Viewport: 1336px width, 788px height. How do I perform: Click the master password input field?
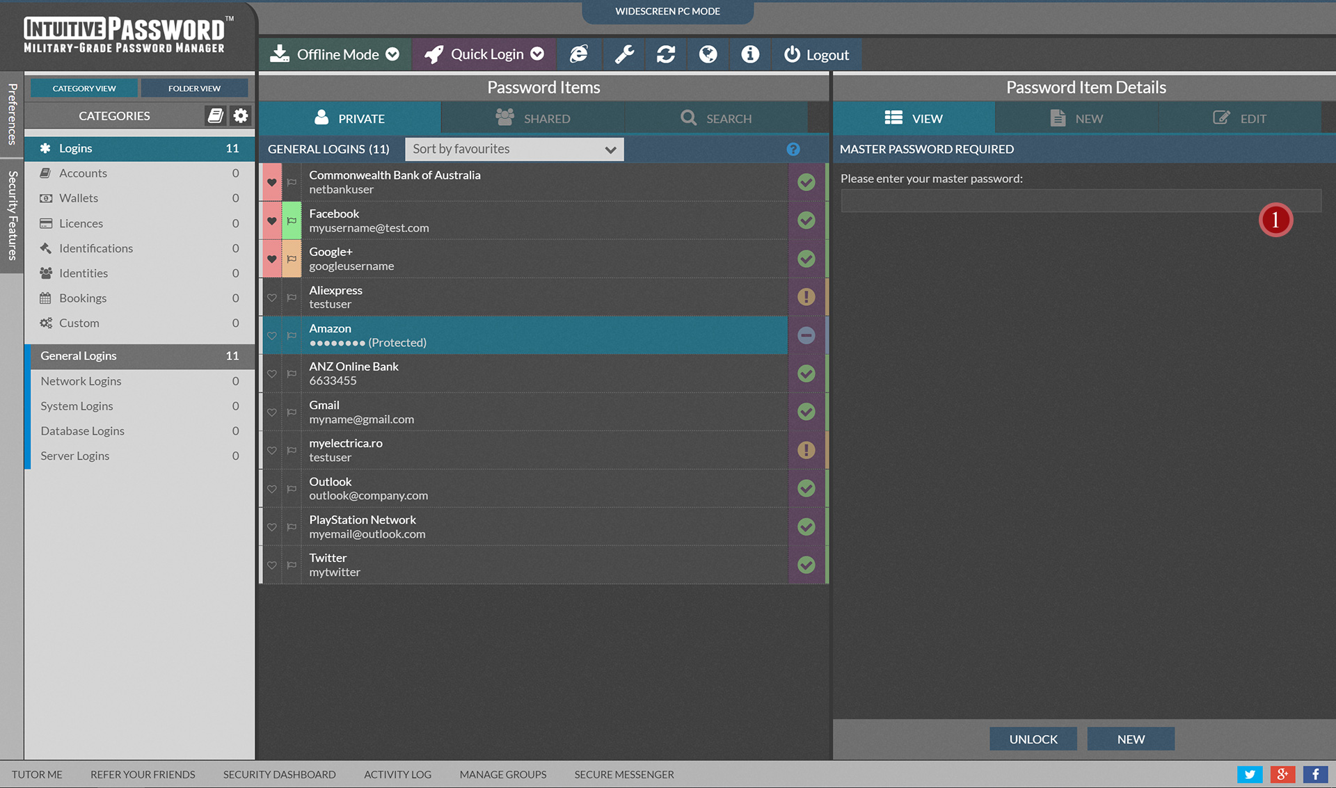[1044, 201]
